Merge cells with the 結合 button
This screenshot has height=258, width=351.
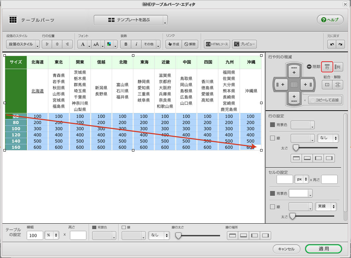point(327,85)
